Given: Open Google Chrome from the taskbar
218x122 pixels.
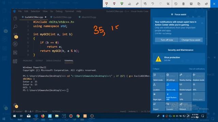Looking at the screenshot, I should point(78,116).
